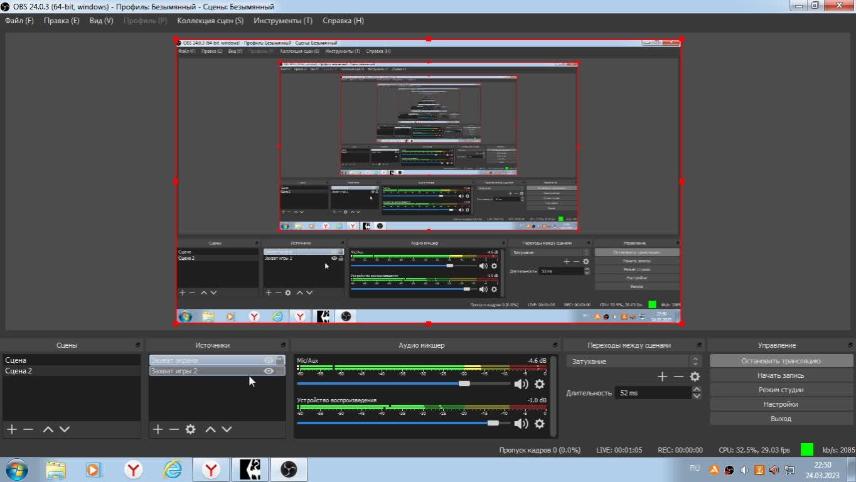Click the audio mixer vertical scrollbar

pyautogui.click(x=553, y=395)
